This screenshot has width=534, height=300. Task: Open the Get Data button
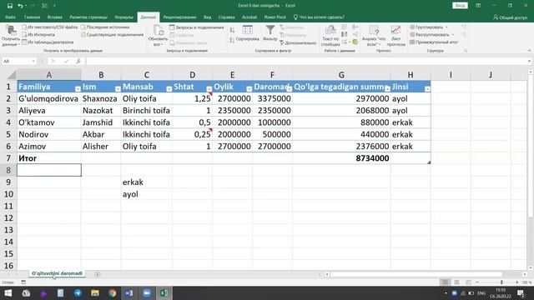(x=11, y=36)
